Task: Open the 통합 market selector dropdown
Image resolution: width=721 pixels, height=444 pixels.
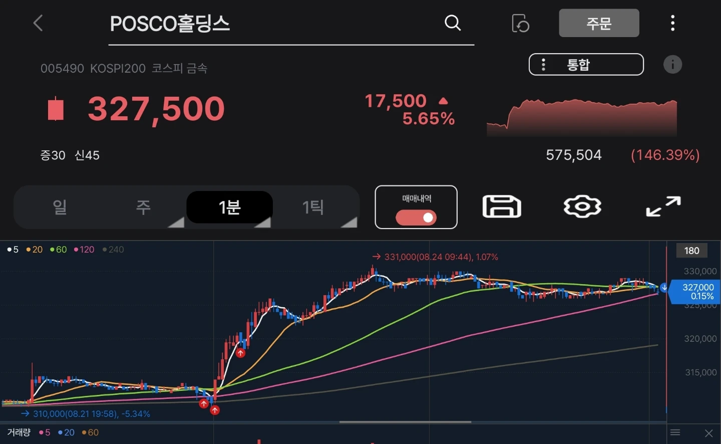Action: tap(586, 64)
